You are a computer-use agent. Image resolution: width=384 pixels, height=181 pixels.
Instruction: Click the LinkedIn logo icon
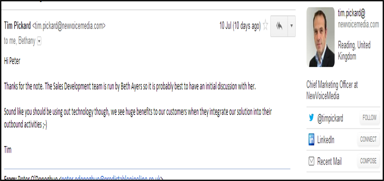311,140
